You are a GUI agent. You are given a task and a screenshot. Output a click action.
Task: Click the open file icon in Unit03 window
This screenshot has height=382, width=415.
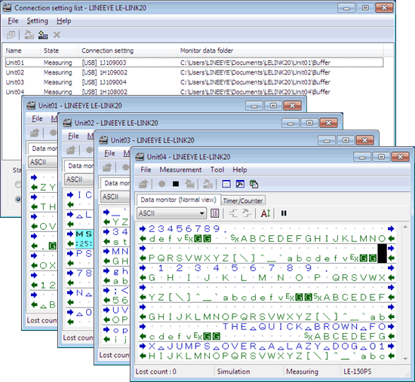pyautogui.click(x=107, y=167)
